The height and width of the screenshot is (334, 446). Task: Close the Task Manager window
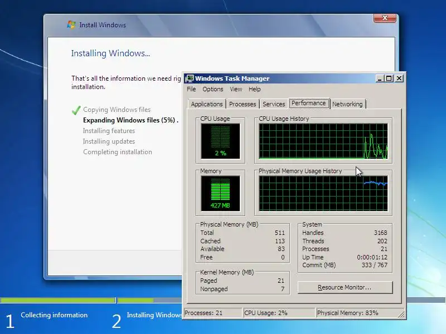tap(399, 78)
